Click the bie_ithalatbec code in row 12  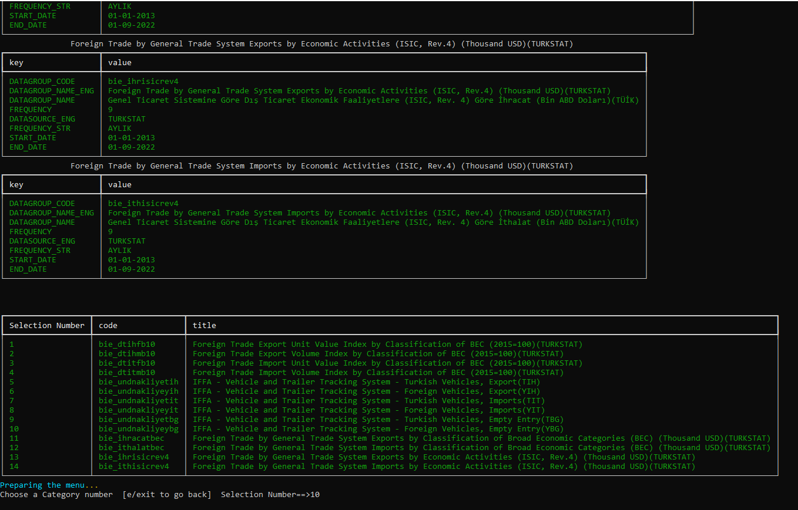pyautogui.click(x=132, y=448)
